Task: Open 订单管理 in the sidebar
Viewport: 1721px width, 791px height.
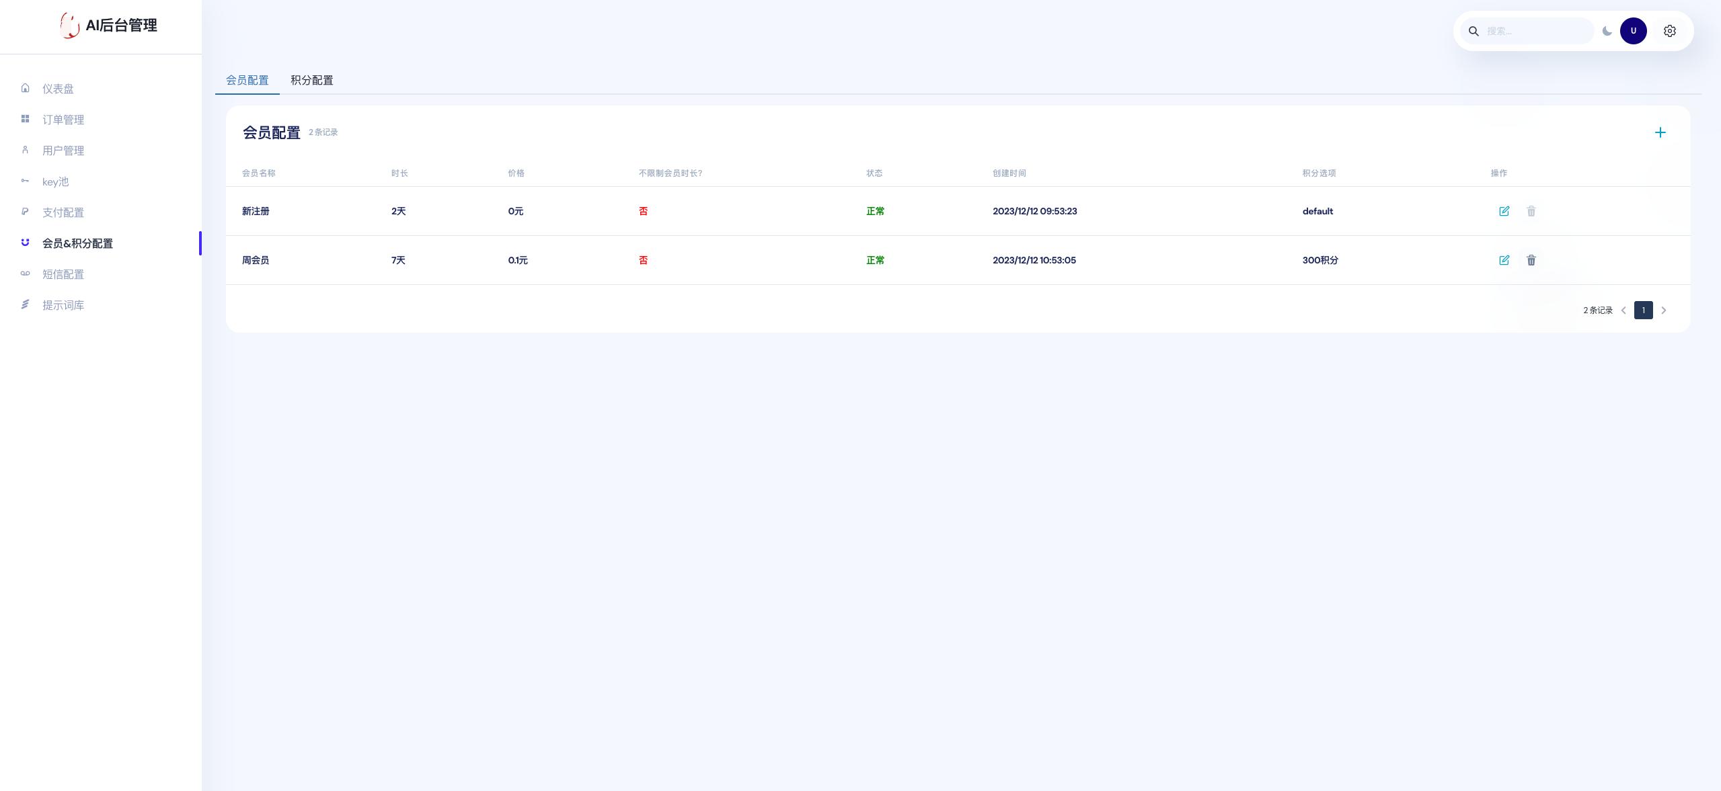Action: (63, 120)
